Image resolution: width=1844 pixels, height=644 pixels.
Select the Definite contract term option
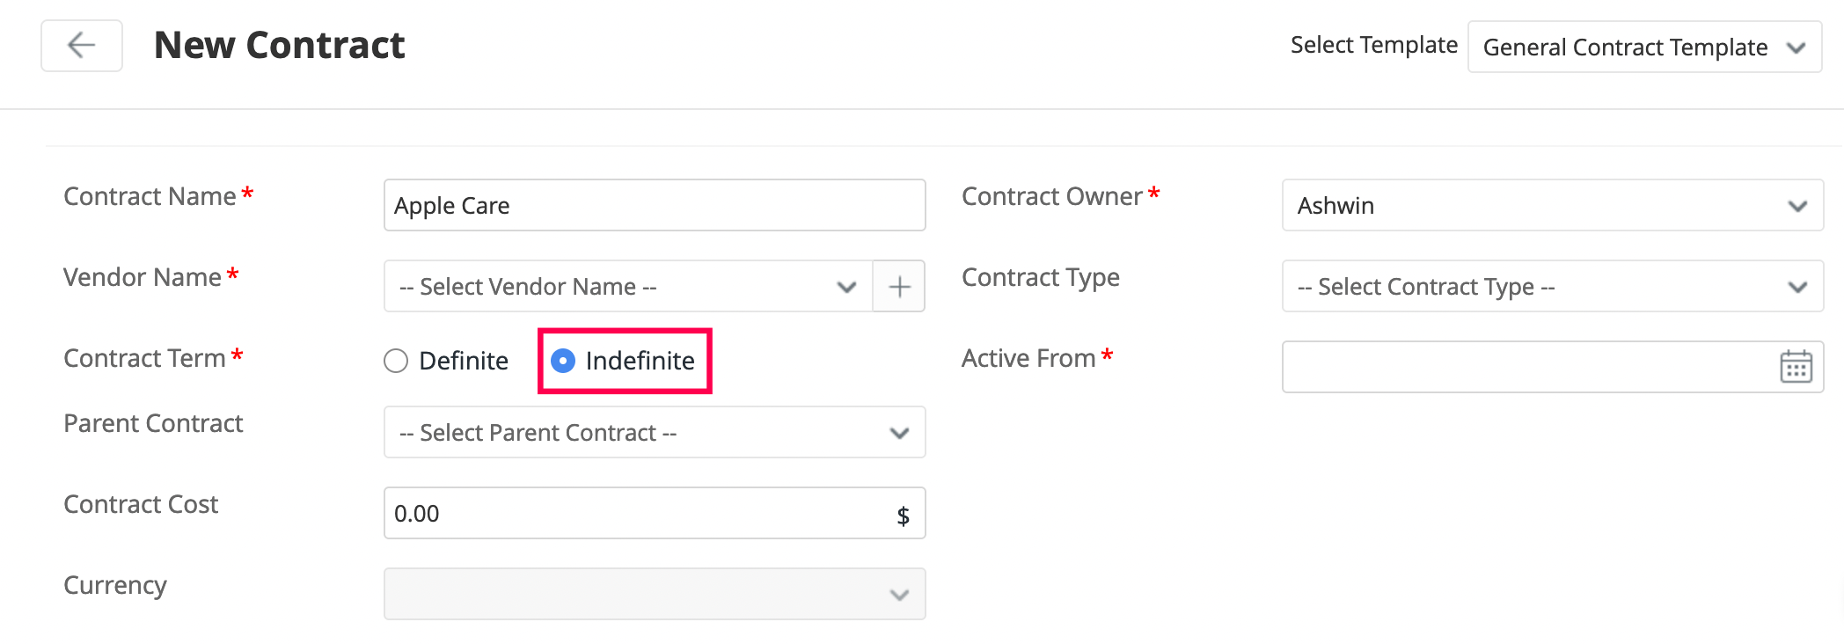pyautogui.click(x=397, y=361)
